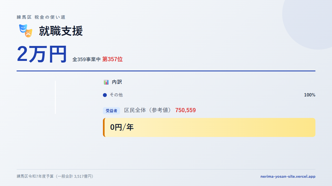
Task: Click the theater masks emoji icon
Action: coord(26,31)
